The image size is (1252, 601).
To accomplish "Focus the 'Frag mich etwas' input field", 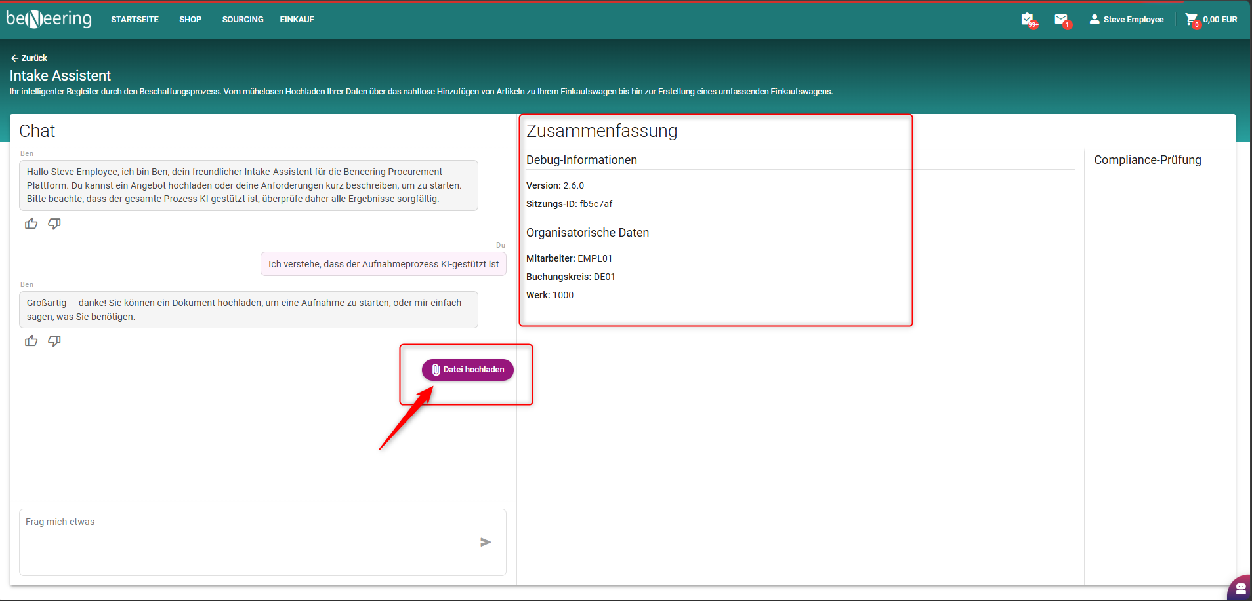I will [262, 542].
